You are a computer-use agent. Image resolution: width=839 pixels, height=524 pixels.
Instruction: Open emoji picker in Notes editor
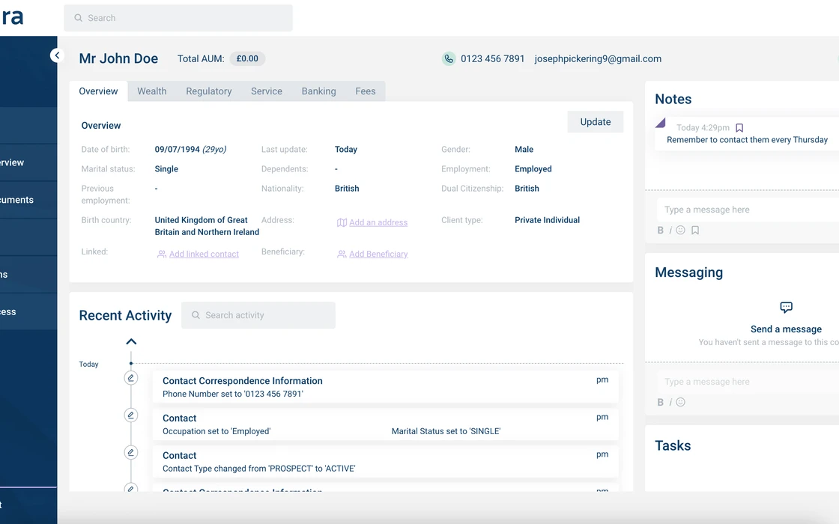tap(681, 230)
